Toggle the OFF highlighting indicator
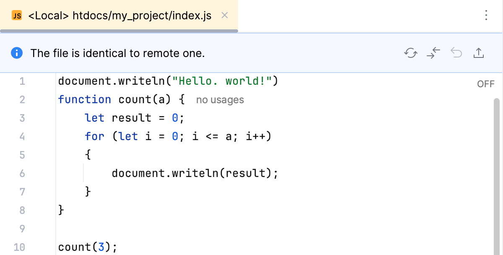This screenshot has width=503, height=255. [485, 84]
